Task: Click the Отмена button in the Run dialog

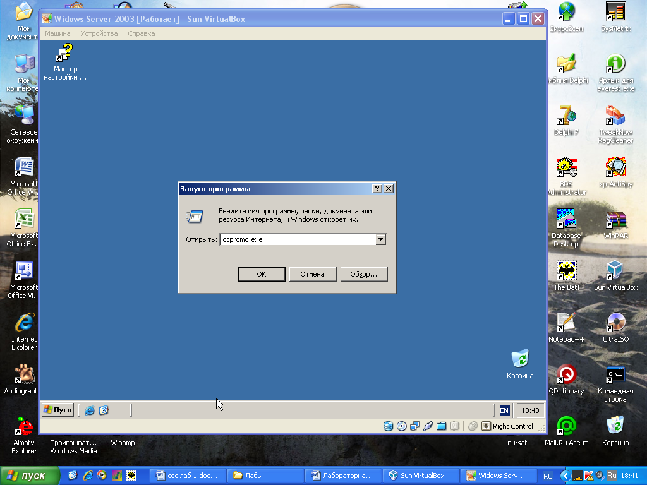Action: click(312, 274)
